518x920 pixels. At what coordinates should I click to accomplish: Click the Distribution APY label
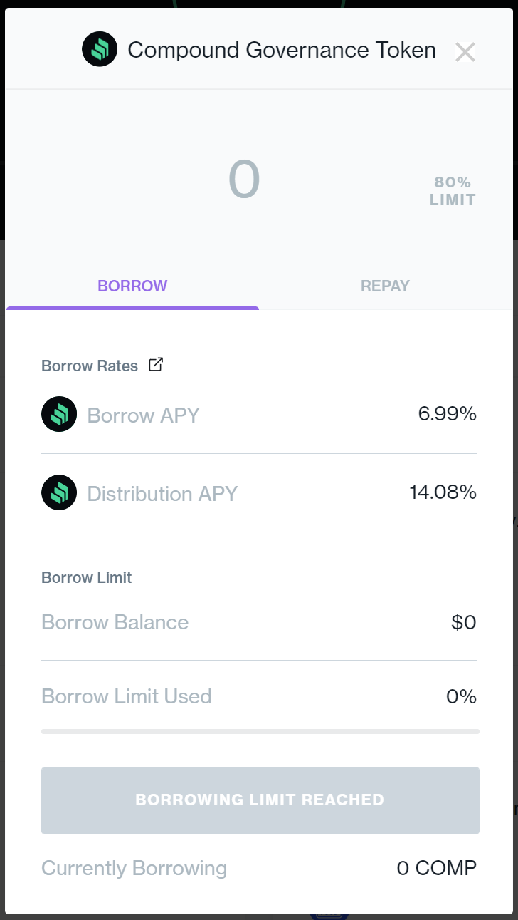(162, 494)
